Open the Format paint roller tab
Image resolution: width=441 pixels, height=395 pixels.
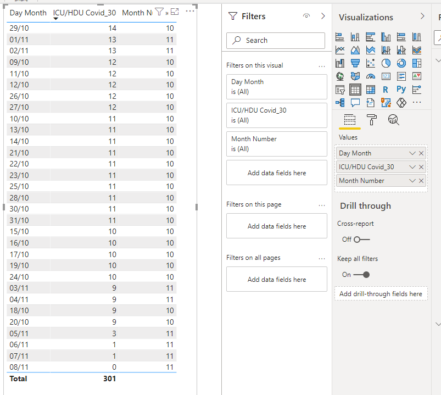pos(372,120)
